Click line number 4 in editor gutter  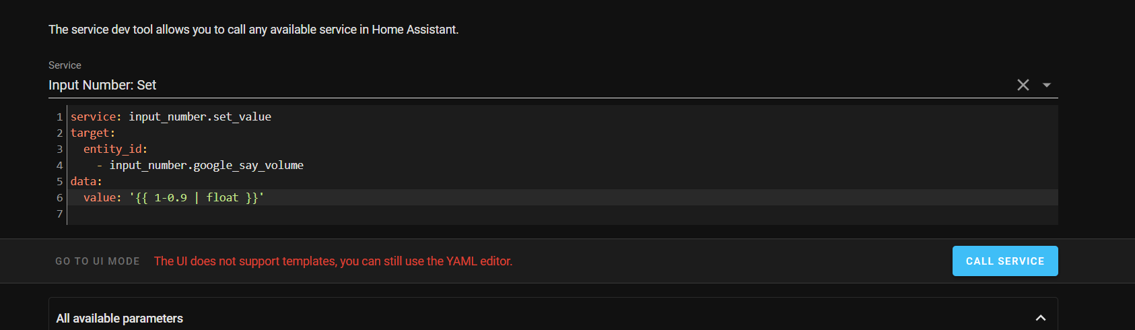59,165
